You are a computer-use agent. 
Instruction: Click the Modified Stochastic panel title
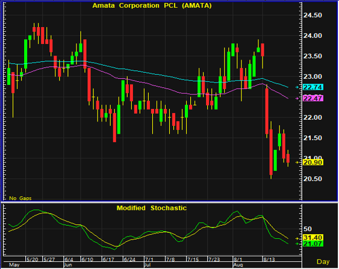(x=152, y=208)
